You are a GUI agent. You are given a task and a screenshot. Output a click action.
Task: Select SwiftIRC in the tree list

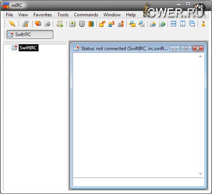click(x=28, y=48)
